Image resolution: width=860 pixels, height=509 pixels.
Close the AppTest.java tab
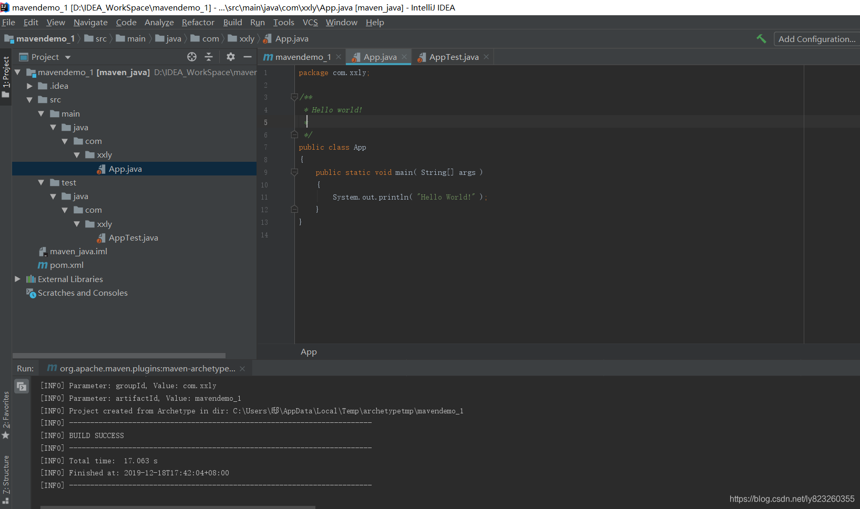click(486, 57)
